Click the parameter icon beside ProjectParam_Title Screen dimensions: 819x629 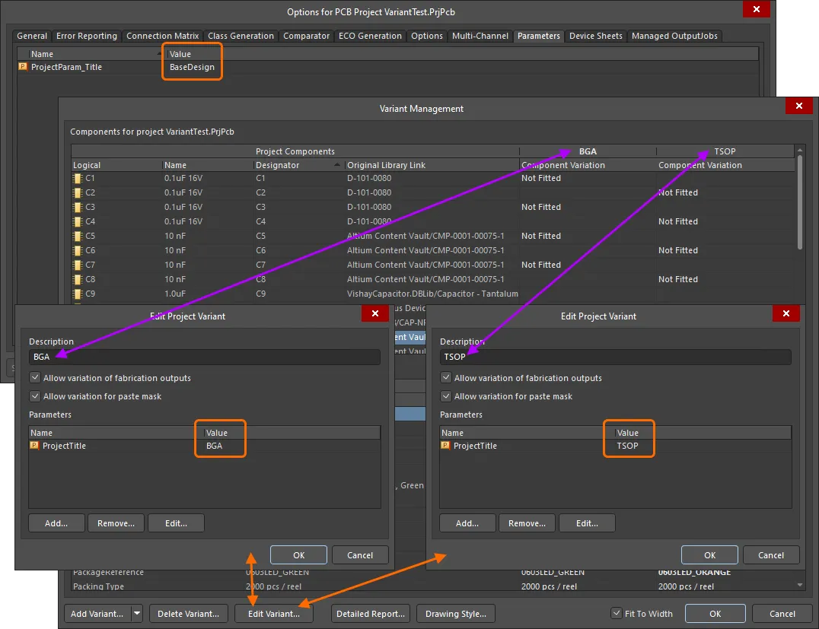pyautogui.click(x=23, y=67)
